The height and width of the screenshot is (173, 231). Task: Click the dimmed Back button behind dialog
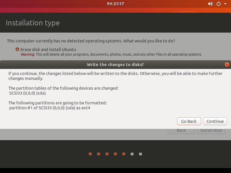point(181,131)
